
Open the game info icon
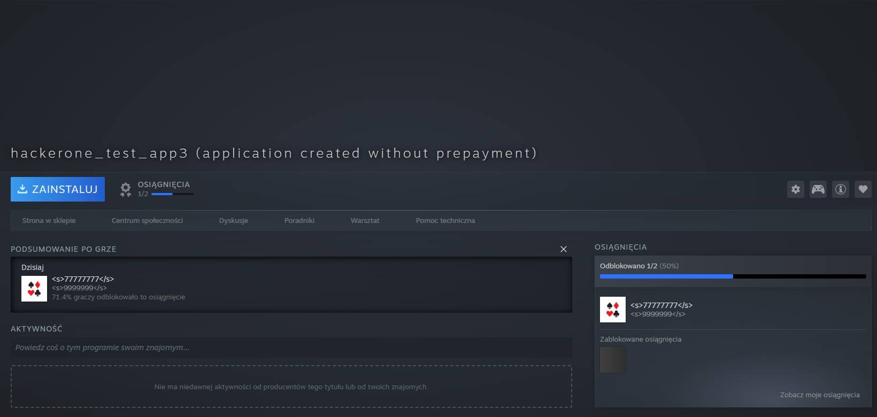841,189
